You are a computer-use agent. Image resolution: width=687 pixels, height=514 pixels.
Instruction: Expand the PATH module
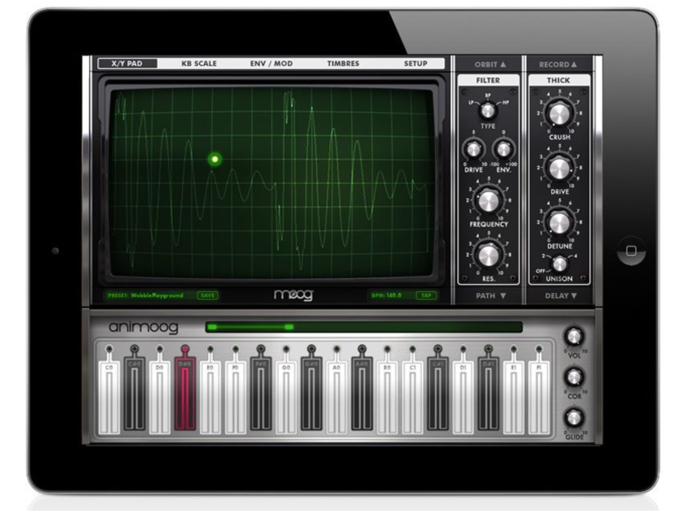click(x=490, y=296)
